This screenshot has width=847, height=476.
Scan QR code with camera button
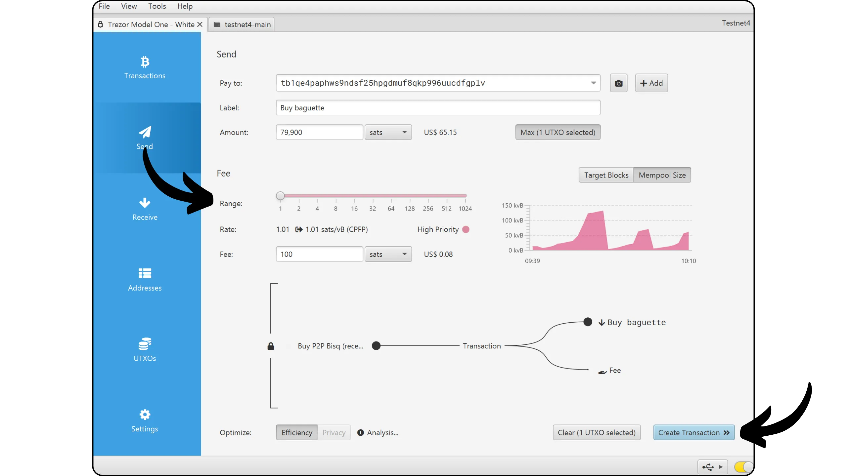click(618, 83)
